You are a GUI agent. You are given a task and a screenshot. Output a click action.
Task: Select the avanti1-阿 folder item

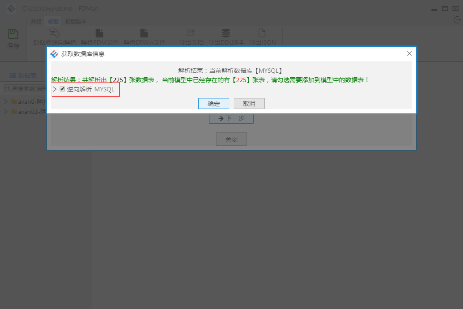(x=29, y=112)
